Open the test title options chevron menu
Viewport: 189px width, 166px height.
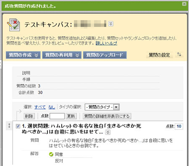click(111, 24)
